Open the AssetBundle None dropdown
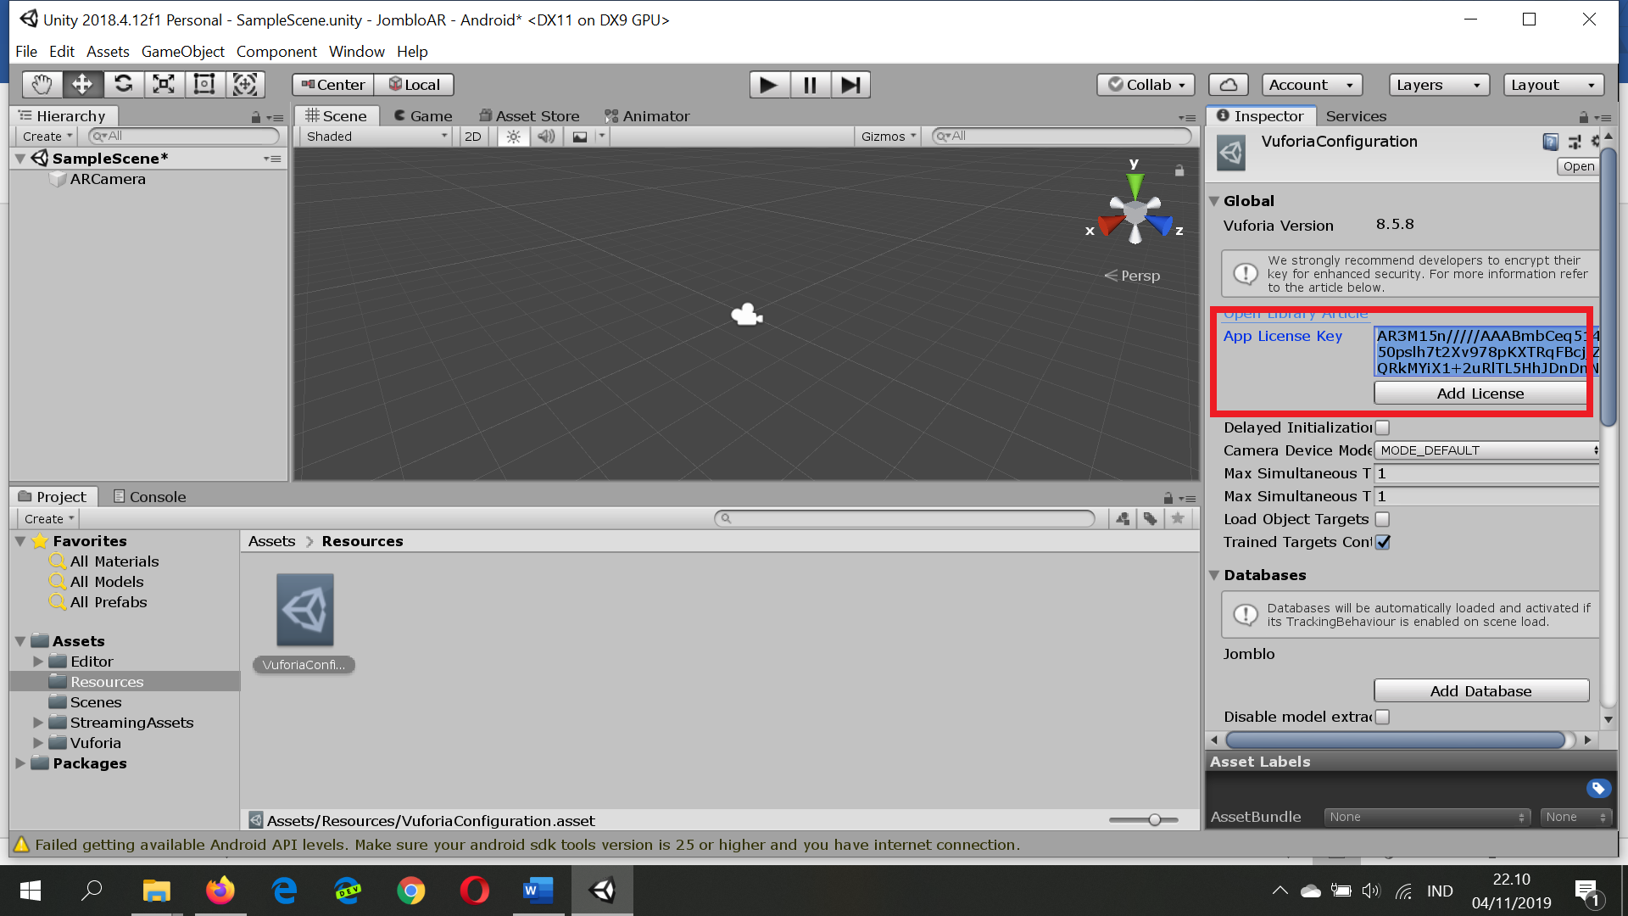The width and height of the screenshot is (1628, 916). tap(1427, 817)
